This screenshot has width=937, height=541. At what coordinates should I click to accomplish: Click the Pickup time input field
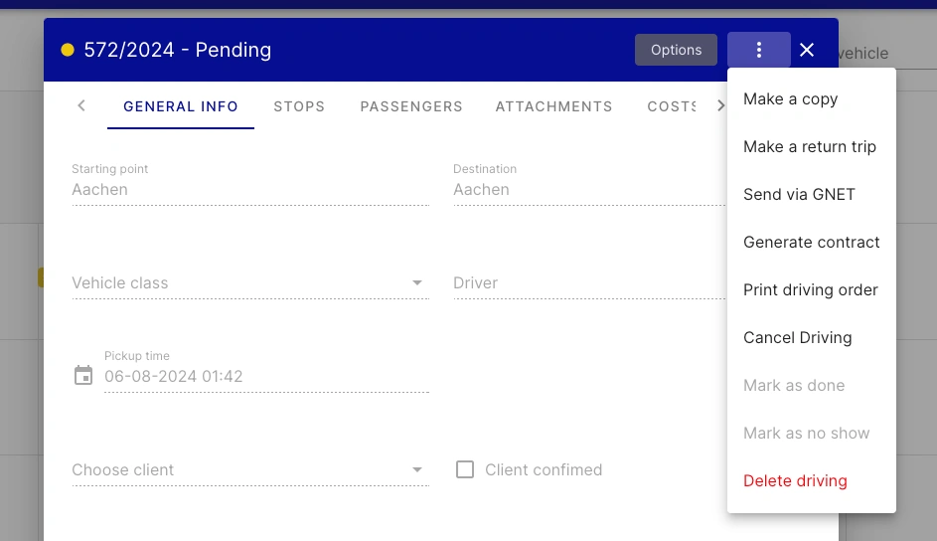point(265,377)
